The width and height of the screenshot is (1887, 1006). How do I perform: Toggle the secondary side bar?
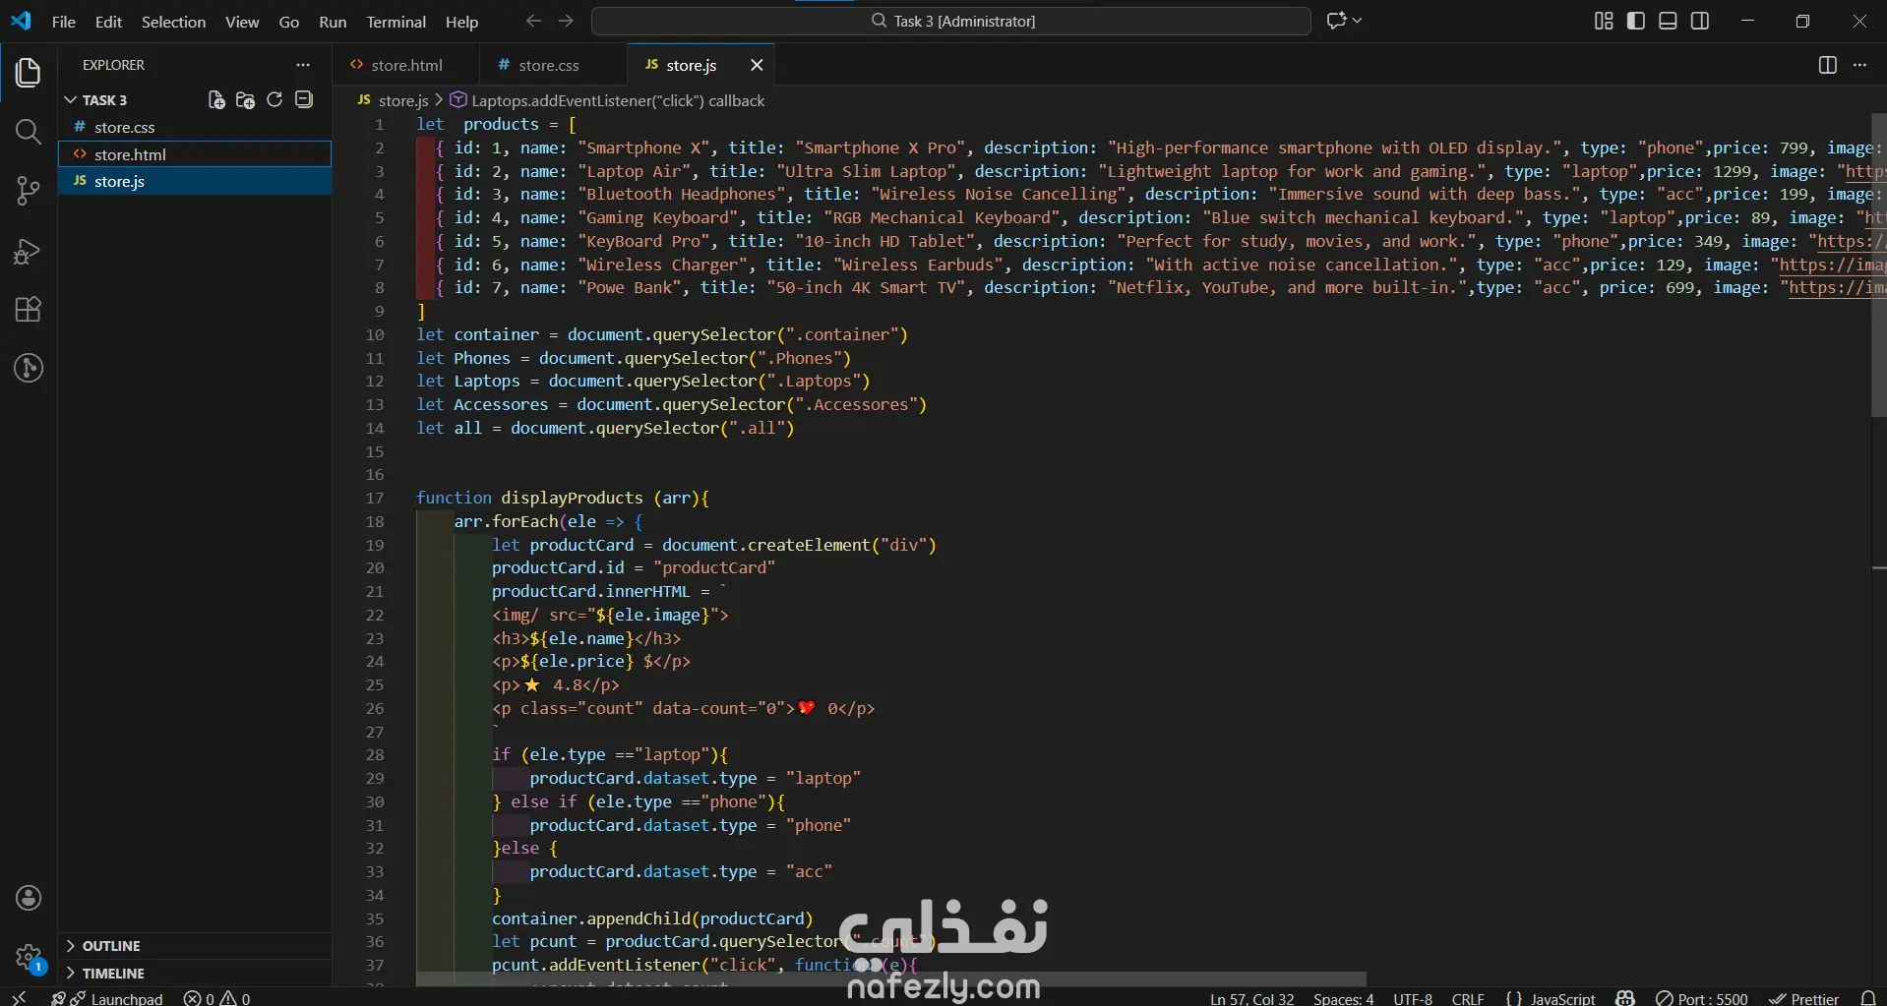[x=1700, y=21]
